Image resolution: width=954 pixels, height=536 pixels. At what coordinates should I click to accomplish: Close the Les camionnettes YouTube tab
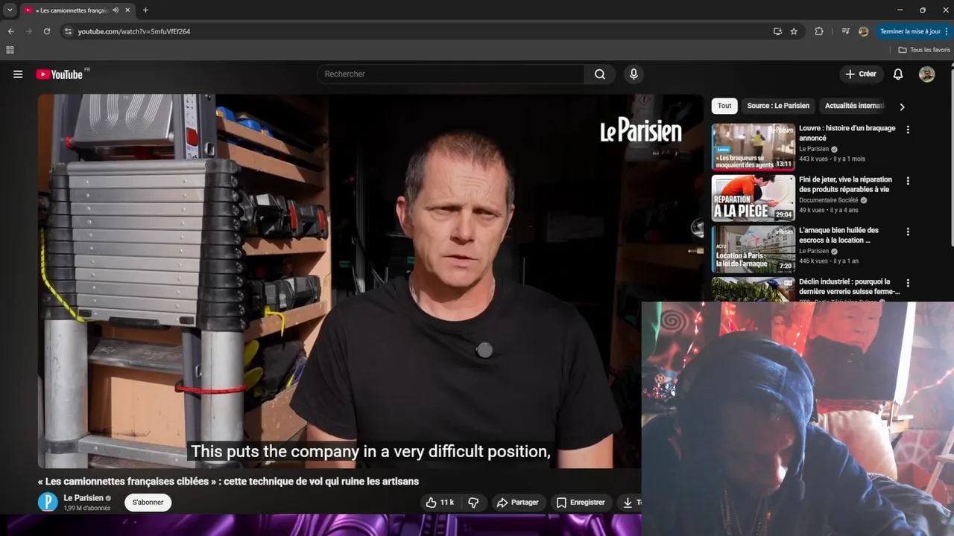point(127,10)
